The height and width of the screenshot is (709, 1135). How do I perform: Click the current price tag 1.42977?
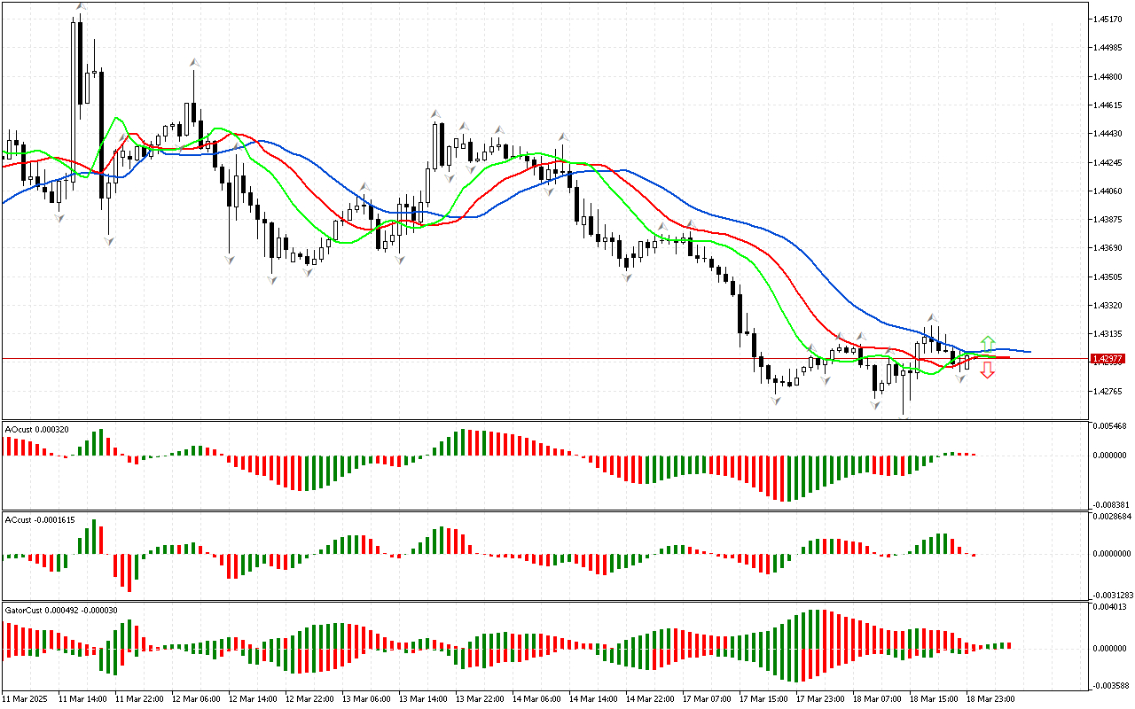tap(1108, 359)
